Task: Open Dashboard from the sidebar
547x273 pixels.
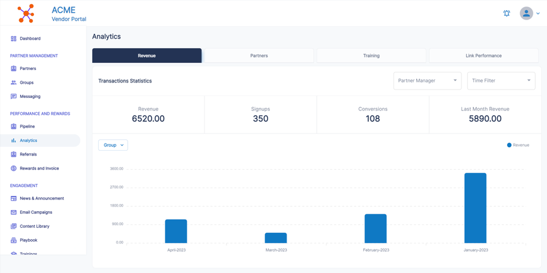Action: coord(30,39)
